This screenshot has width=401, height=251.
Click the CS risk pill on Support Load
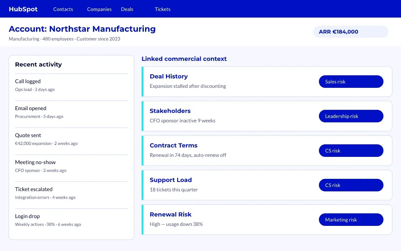click(351, 185)
